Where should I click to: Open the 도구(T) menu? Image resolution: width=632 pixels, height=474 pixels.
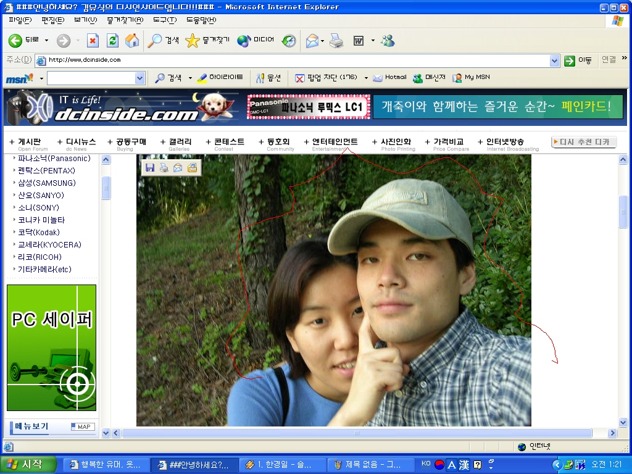tap(165, 20)
